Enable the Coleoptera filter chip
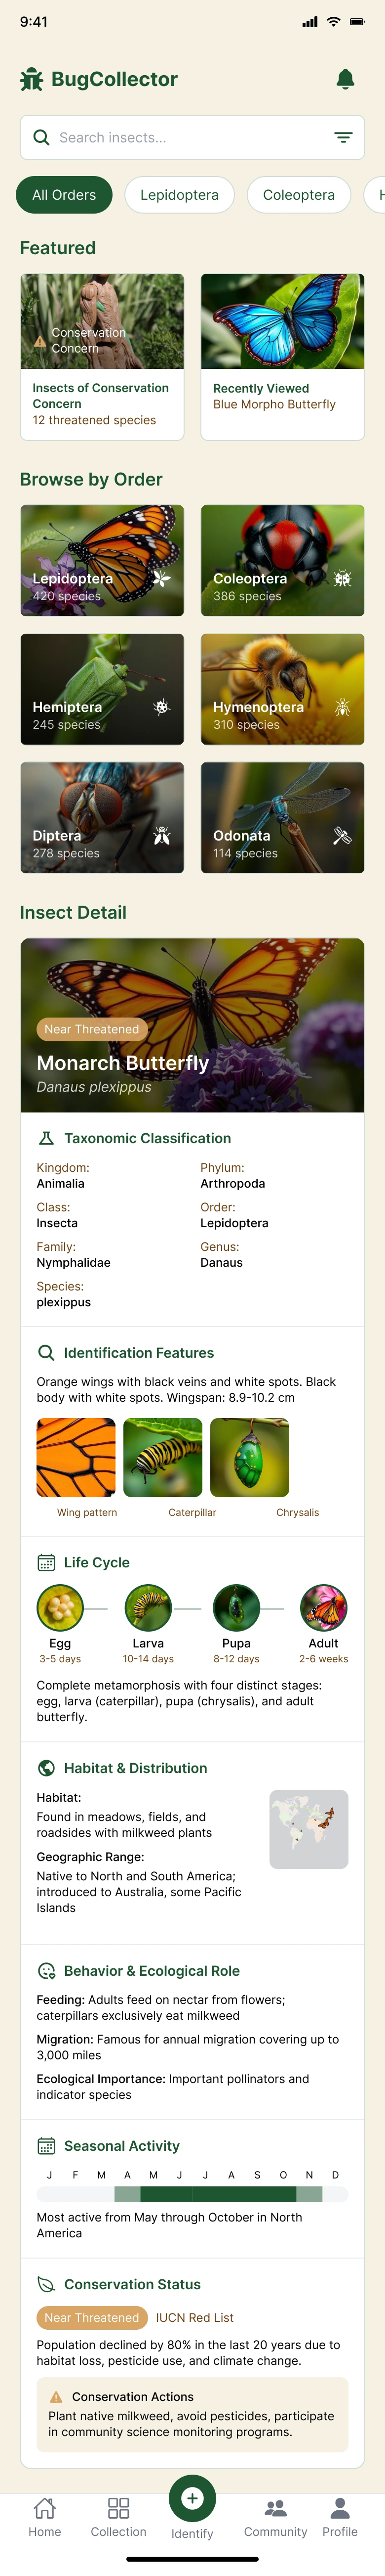385x2576 pixels. (298, 195)
